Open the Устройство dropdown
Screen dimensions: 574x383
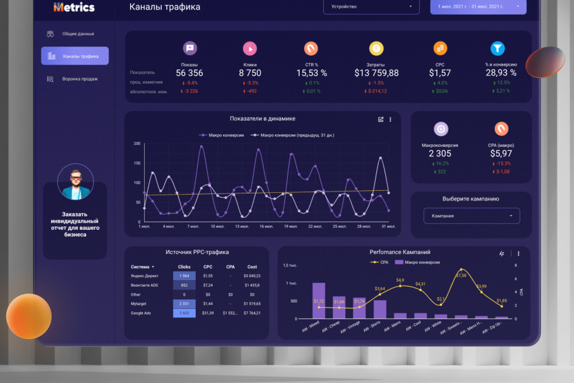tap(371, 6)
